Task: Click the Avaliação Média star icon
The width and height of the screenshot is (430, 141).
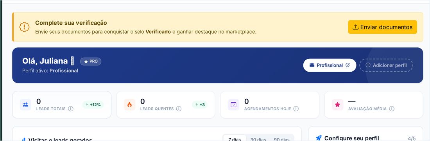Action: [x=338, y=105]
